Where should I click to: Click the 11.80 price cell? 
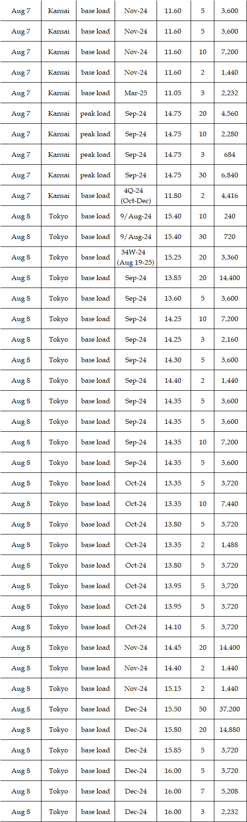pos(173,196)
